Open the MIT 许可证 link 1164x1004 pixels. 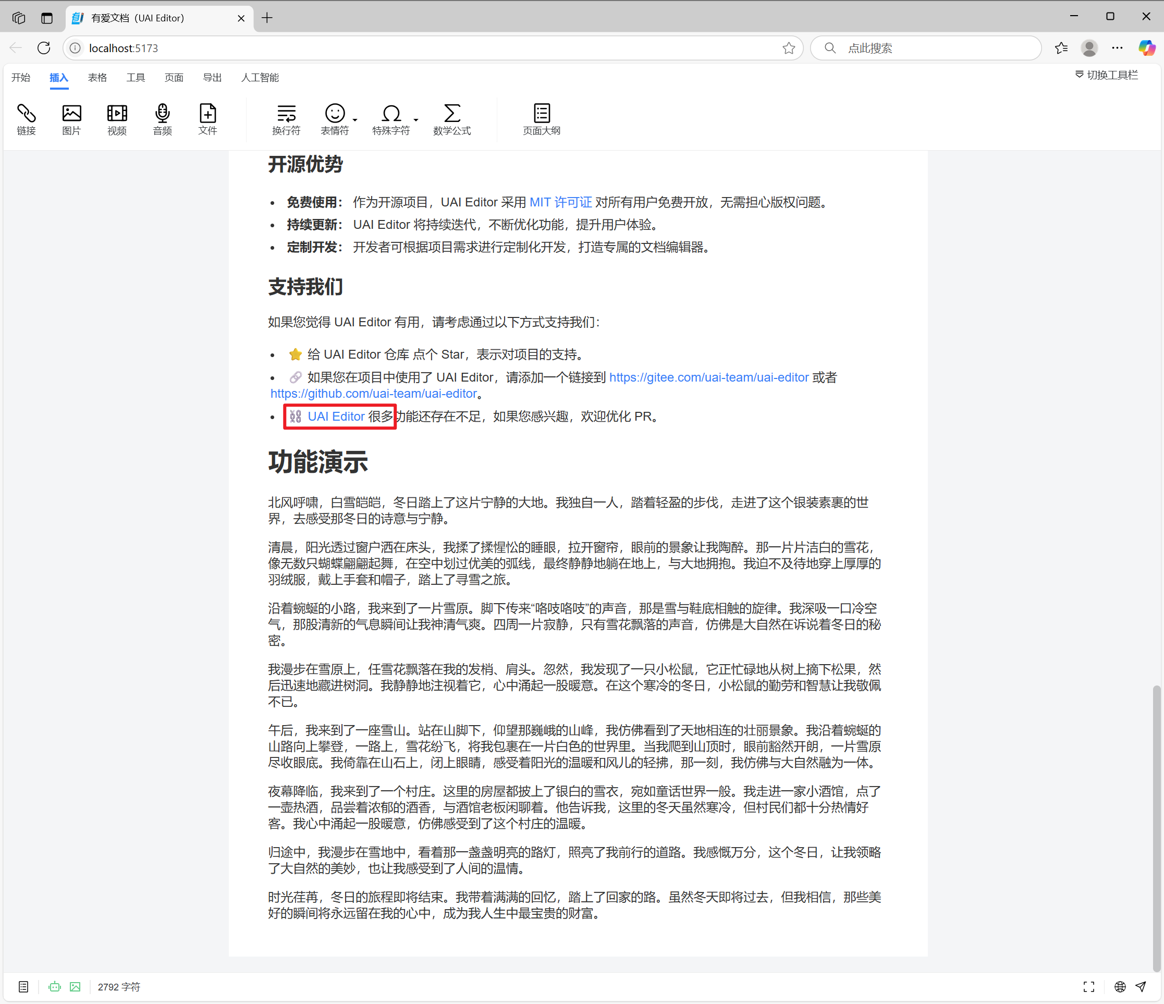point(561,202)
